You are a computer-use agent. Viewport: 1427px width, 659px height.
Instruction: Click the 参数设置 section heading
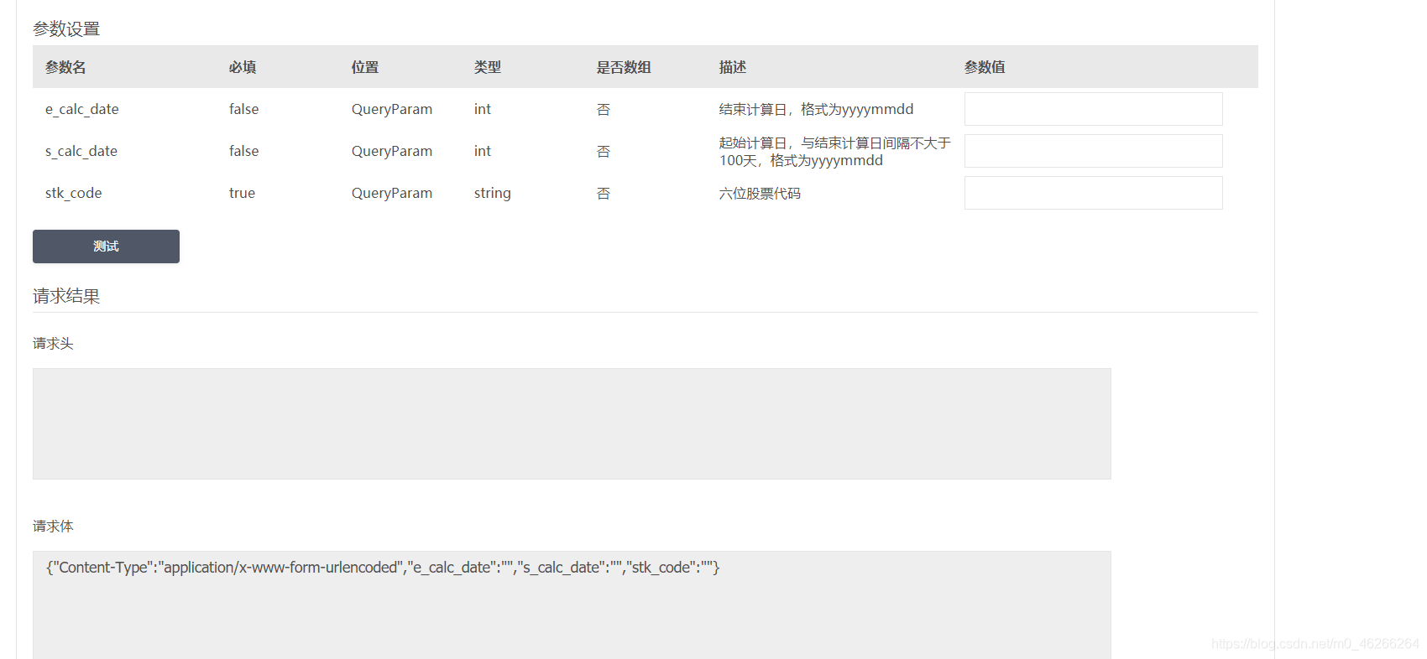(x=66, y=29)
